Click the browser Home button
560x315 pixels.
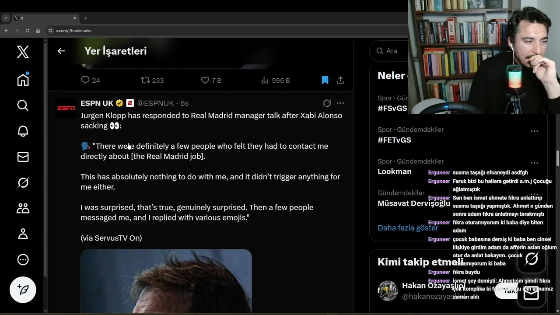[x=38, y=31]
